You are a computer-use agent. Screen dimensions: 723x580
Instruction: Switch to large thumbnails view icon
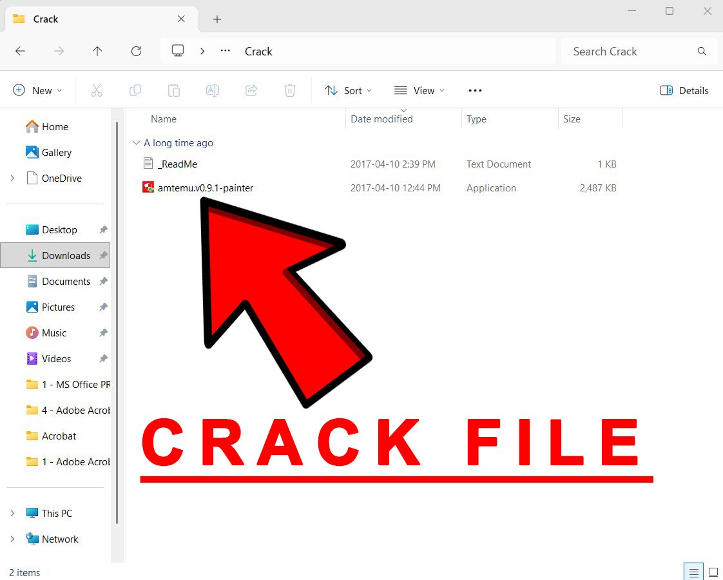(x=713, y=572)
